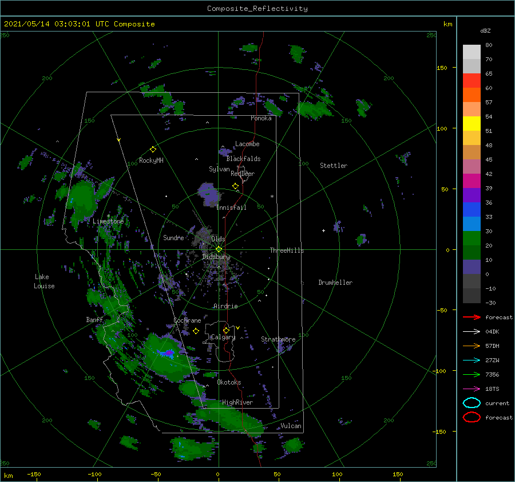Click the red forecast arrow in legend
This screenshot has width=515, height=482.
pos(472,317)
